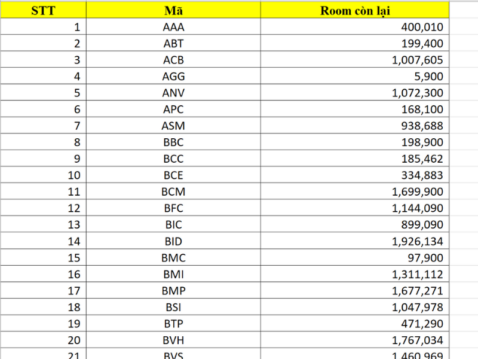Click STT number 20 cell
Image resolution: width=478 pixels, height=359 pixels.
click(43, 340)
